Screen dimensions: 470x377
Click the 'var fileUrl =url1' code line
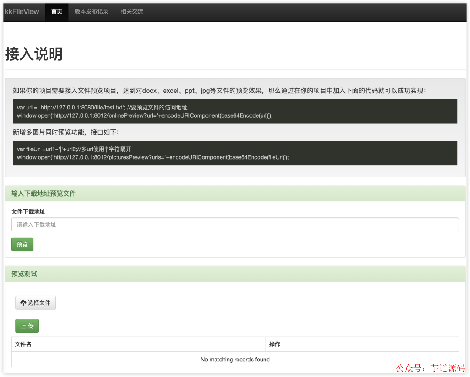(74, 149)
